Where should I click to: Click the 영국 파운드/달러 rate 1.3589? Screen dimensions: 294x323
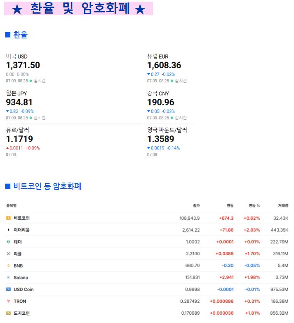[160, 139]
